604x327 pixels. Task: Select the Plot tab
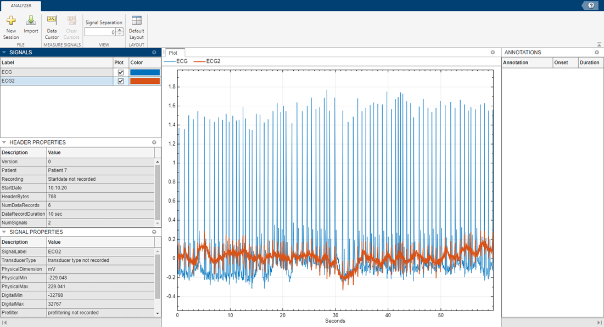coord(173,53)
